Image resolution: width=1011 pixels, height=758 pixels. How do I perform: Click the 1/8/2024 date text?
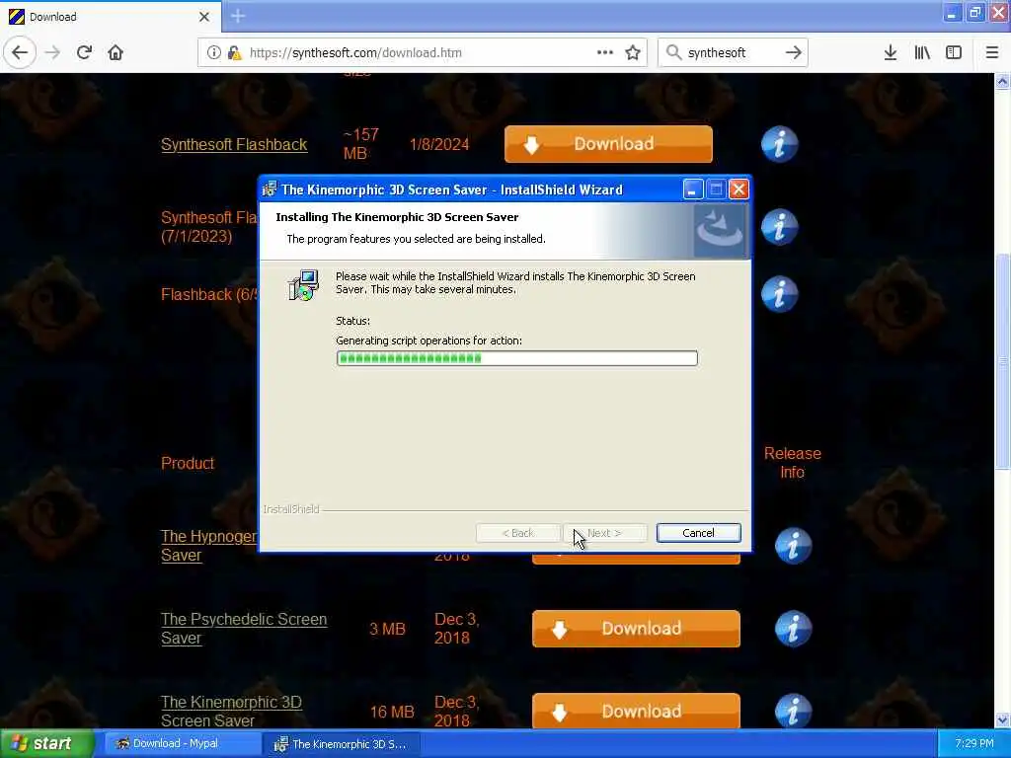point(439,144)
